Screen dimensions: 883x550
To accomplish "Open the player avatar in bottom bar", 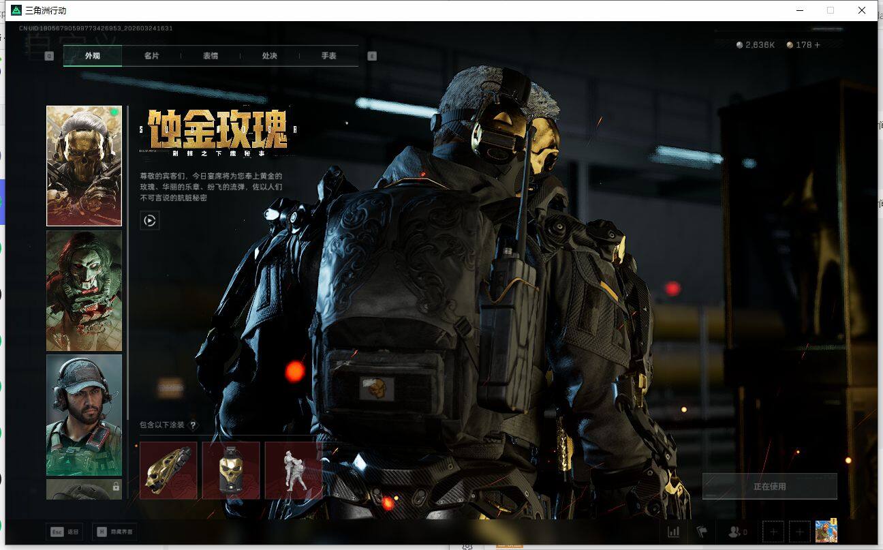I will tap(826, 531).
